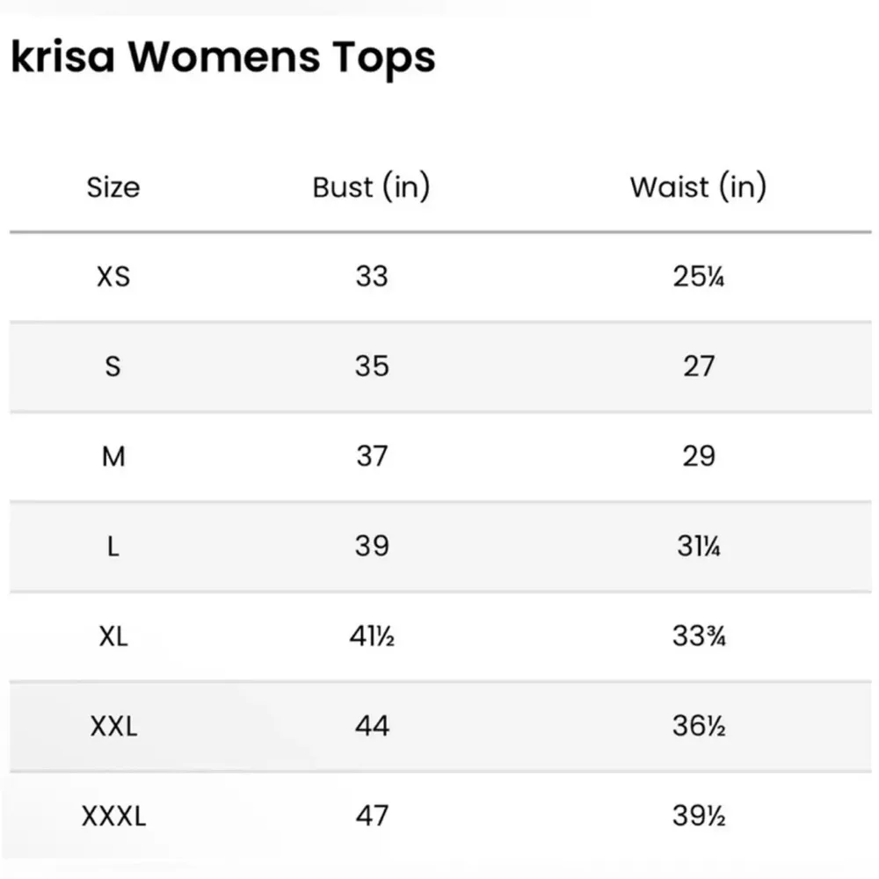879x879 pixels.
Task: Click the XS waist value 25¼
Action: click(698, 278)
